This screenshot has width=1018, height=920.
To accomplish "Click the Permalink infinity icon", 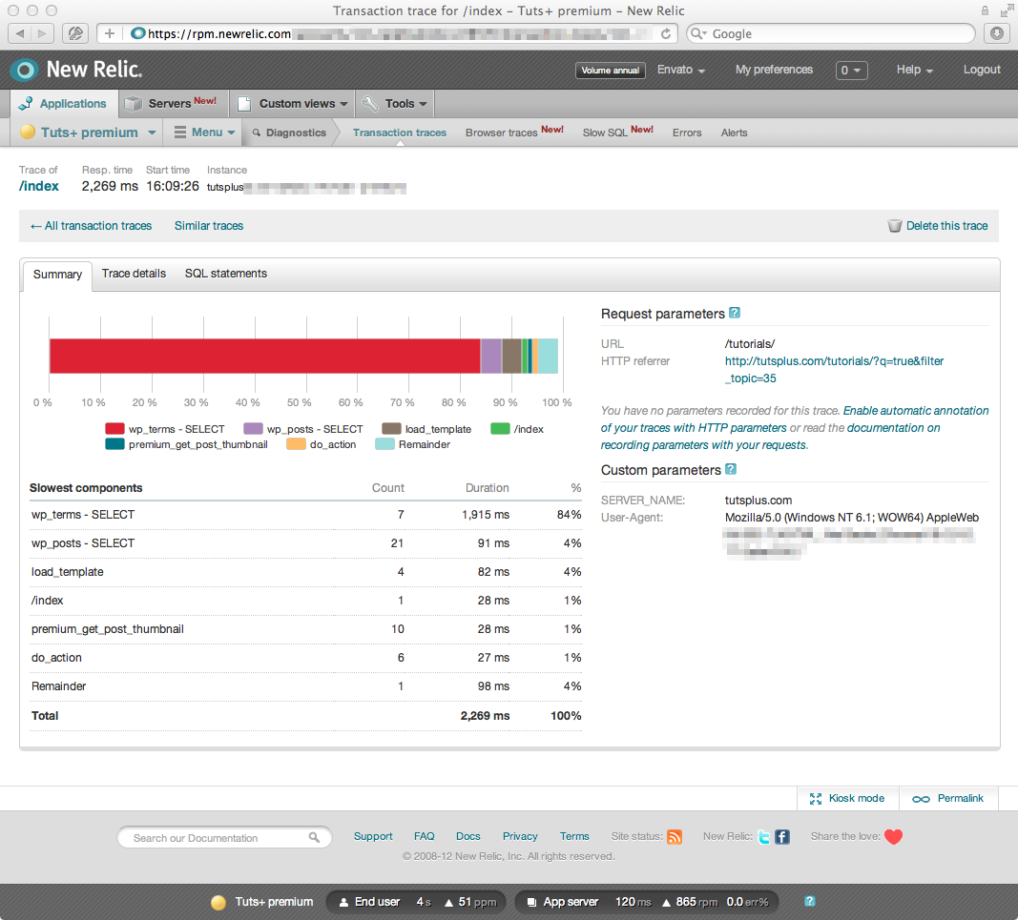I will point(921,799).
